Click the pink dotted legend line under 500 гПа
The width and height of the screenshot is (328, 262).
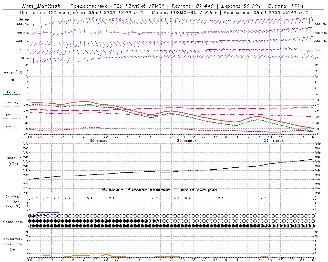(12, 130)
